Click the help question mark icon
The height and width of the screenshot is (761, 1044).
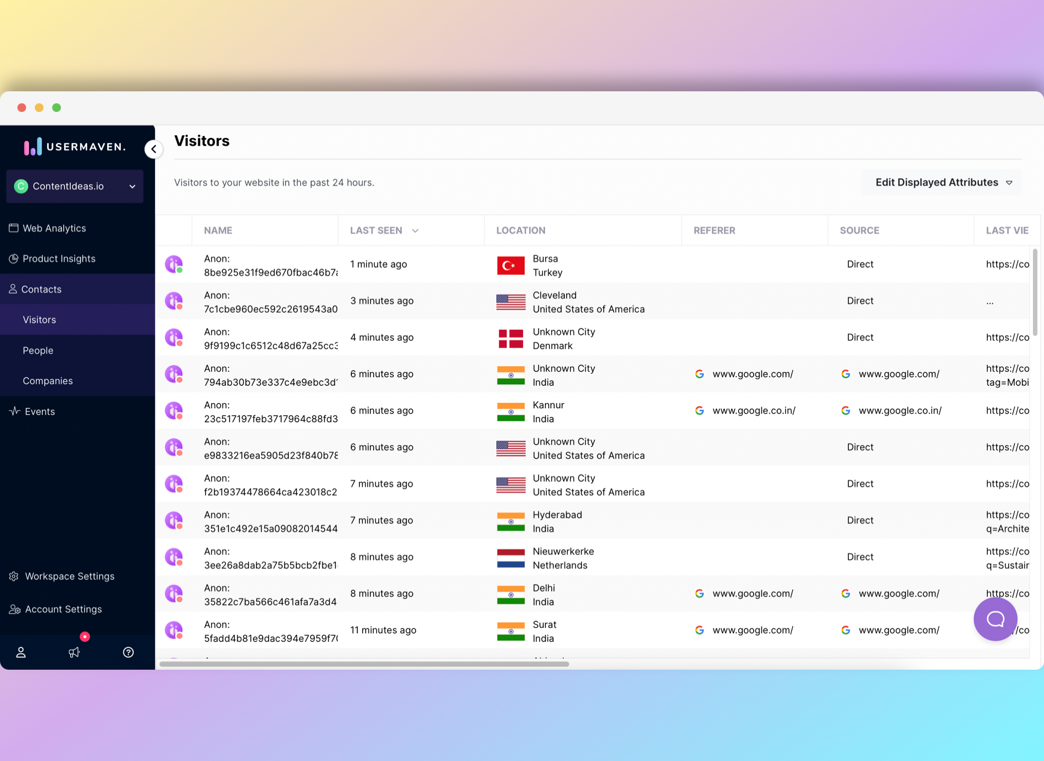(128, 652)
